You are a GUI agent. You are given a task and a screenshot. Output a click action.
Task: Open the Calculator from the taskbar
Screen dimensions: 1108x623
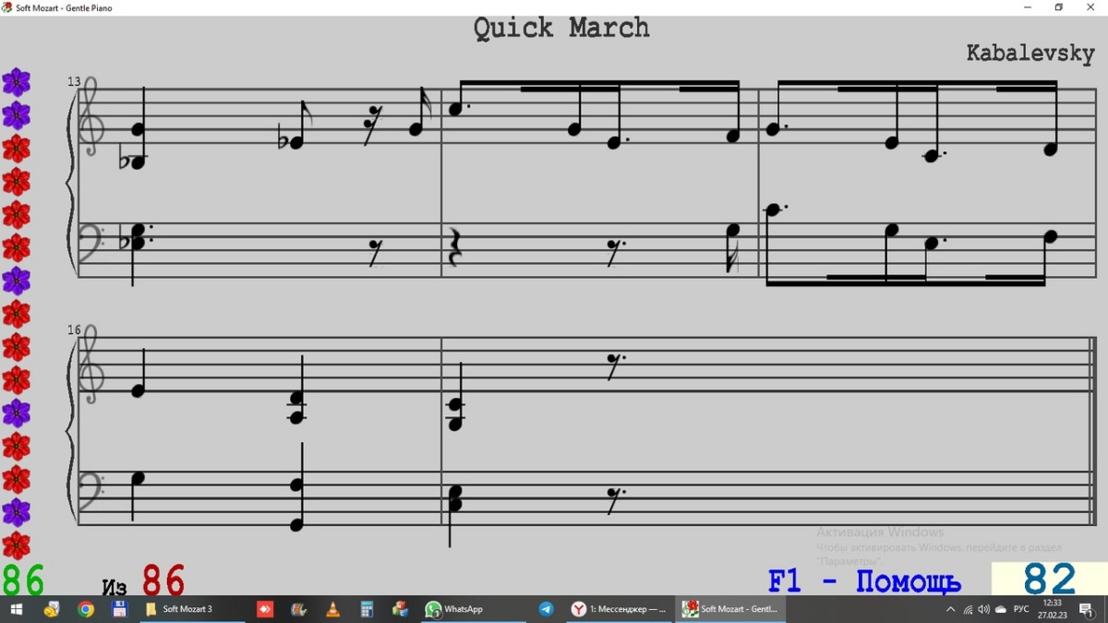[367, 609]
